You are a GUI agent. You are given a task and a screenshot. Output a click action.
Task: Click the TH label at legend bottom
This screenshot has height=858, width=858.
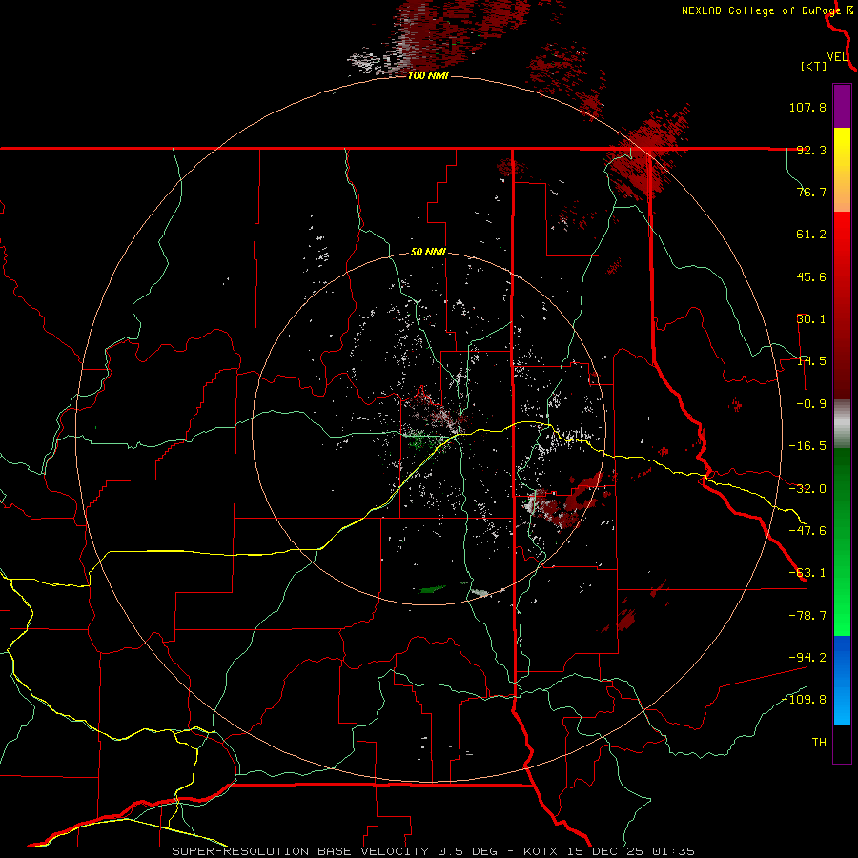point(819,743)
